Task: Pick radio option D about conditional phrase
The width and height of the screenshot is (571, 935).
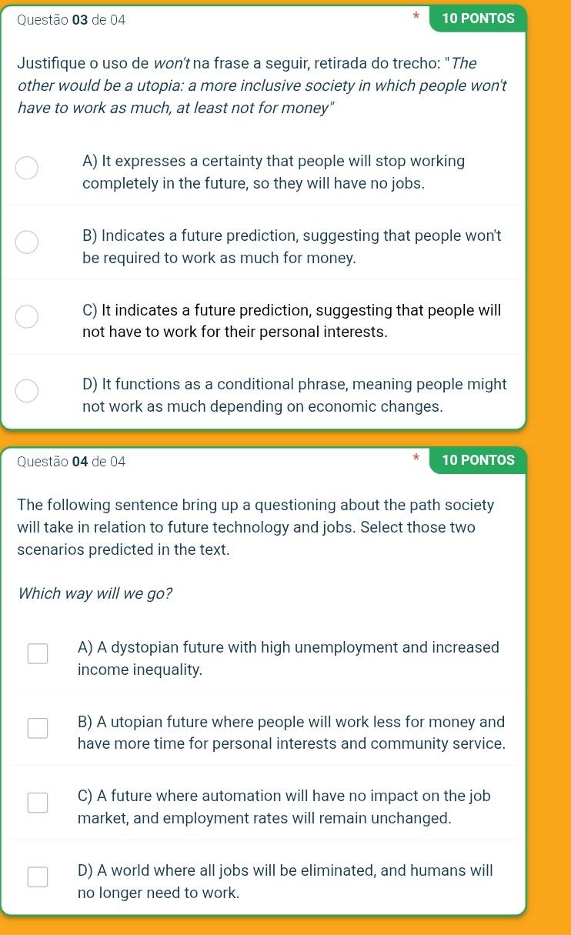Action: 27,391
